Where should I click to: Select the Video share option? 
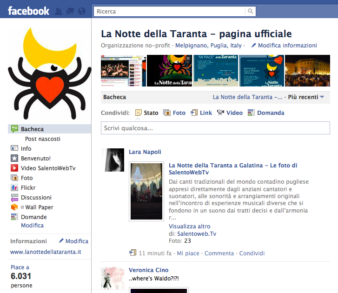coord(234,113)
